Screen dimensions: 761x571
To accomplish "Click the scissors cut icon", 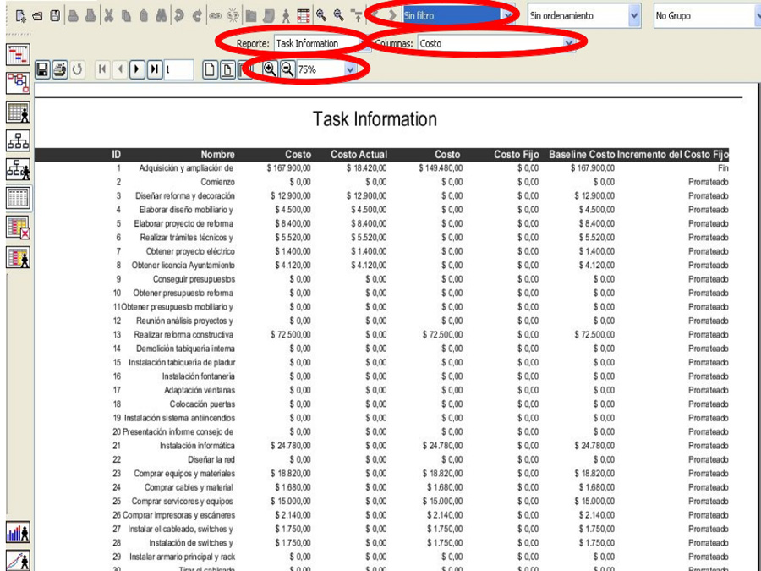I will point(109,15).
